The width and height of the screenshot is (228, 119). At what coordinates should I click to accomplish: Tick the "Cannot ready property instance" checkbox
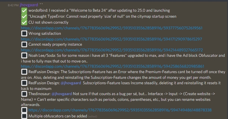[x=24, y=45]
